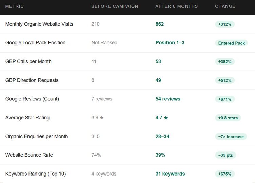
Task: Click the Position 1–3 value
Action: [x=170, y=43]
